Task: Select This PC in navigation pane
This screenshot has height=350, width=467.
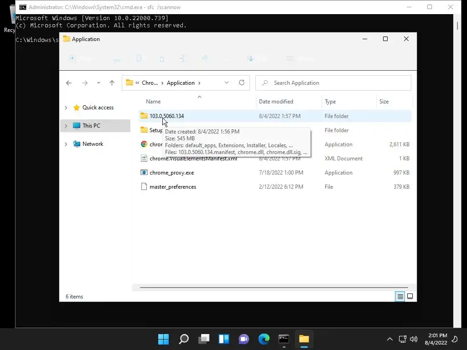Action: [91, 126]
